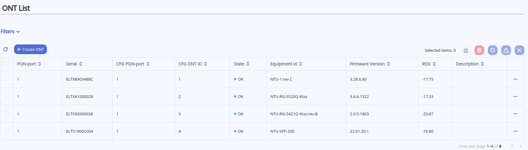Click the warning triangle icon

(x=506, y=50)
